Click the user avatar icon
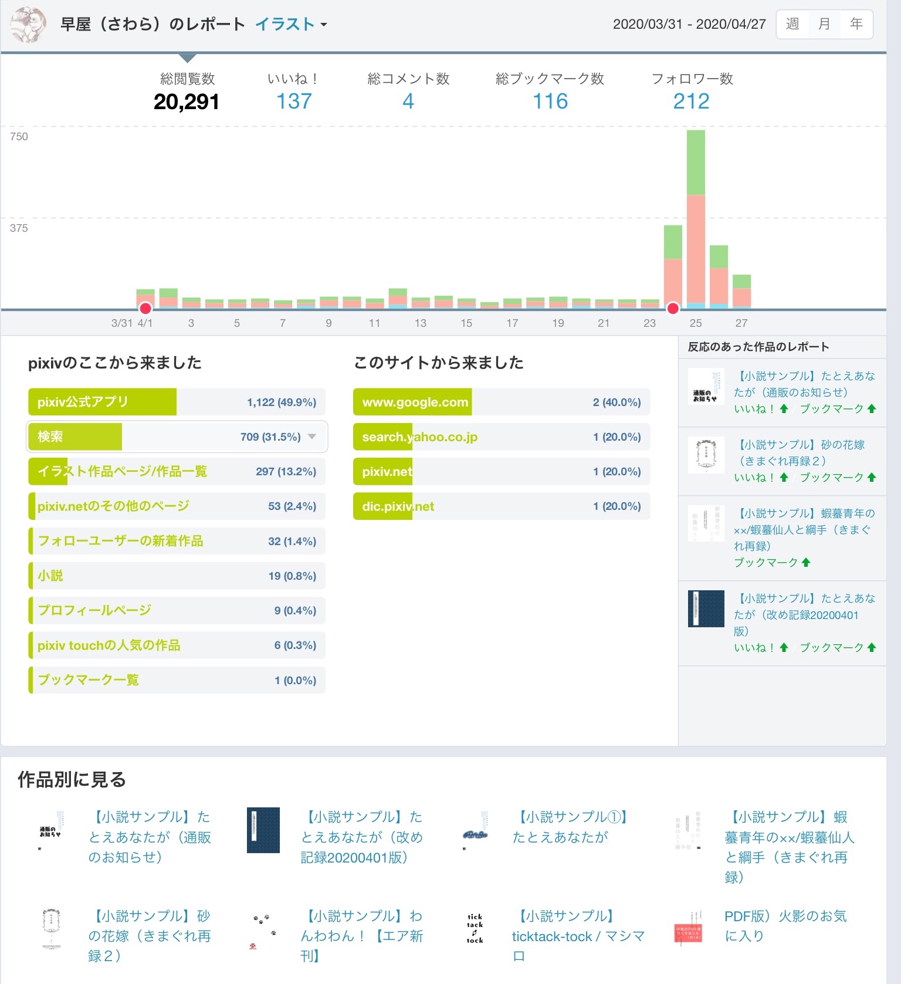This screenshot has width=901, height=984. pos(29,25)
